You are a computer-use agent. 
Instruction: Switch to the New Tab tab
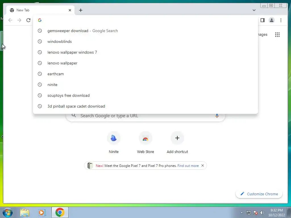coord(40,10)
